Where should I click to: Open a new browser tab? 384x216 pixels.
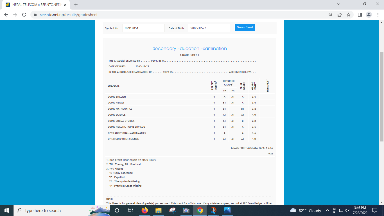(76, 4)
